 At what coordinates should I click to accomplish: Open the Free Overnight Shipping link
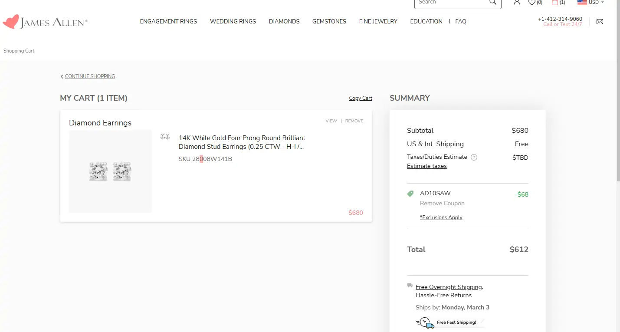(449, 287)
